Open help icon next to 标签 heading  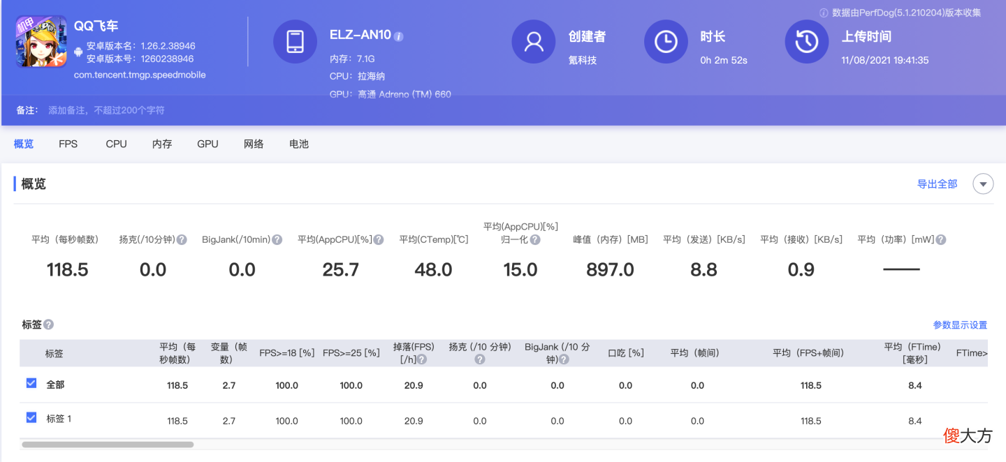pos(49,325)
